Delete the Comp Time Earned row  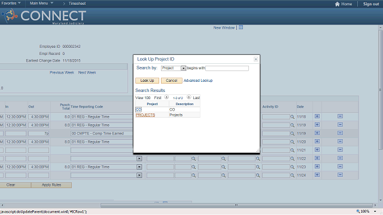coord(340,133)
